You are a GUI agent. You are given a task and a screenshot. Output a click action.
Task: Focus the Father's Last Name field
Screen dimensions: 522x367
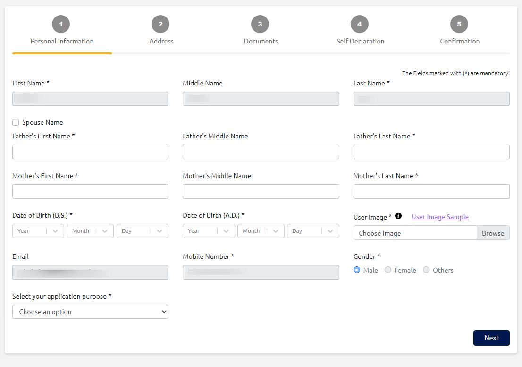[x=431, y=152]
